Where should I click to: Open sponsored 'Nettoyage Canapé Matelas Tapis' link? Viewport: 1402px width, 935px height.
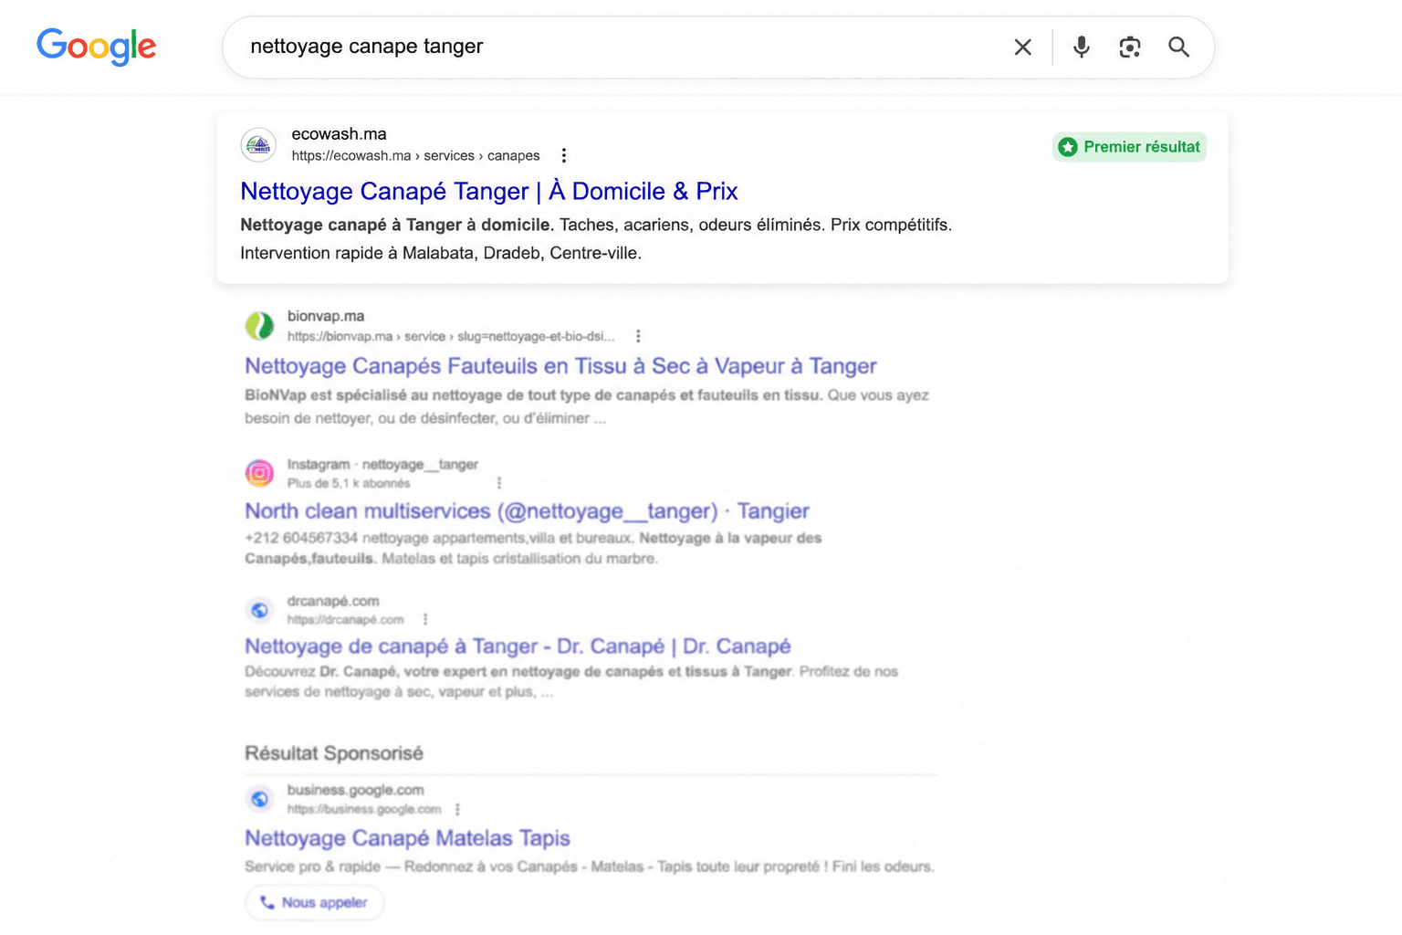407,838
